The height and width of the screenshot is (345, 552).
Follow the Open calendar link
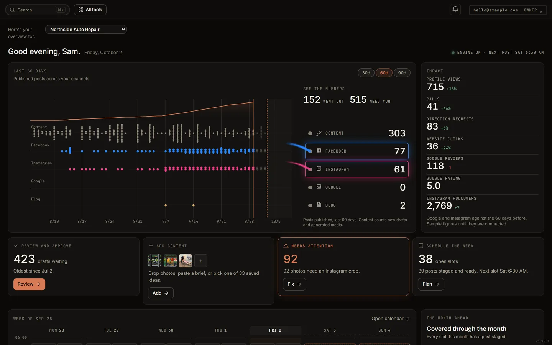tap(391, 319)
